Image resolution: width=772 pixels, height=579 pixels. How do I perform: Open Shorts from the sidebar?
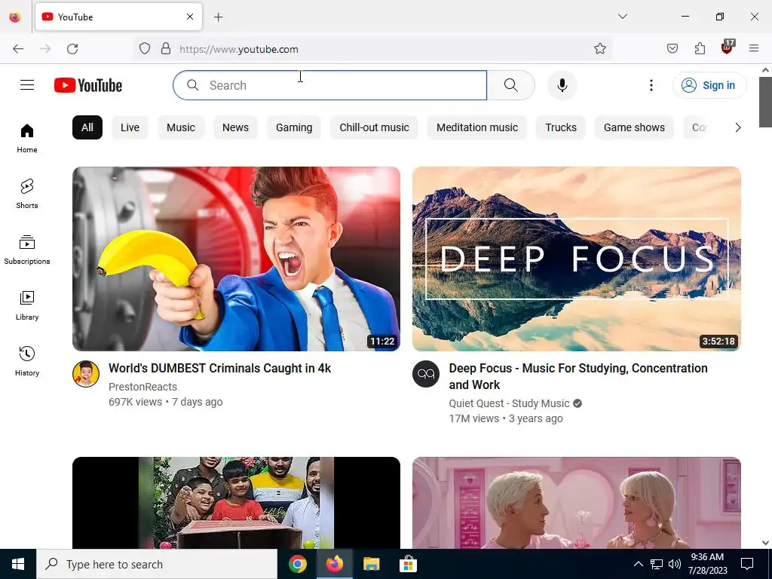[x=27, y=194]
